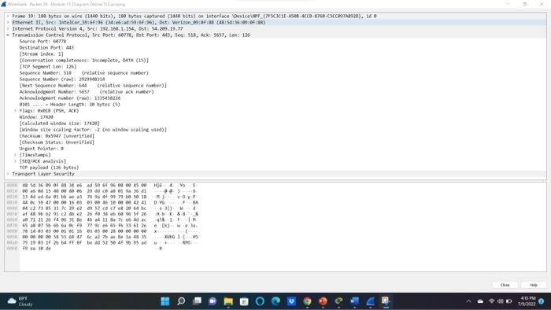
Task: Expand the Frame 39 tree row
Action: (x=8, y=17)
